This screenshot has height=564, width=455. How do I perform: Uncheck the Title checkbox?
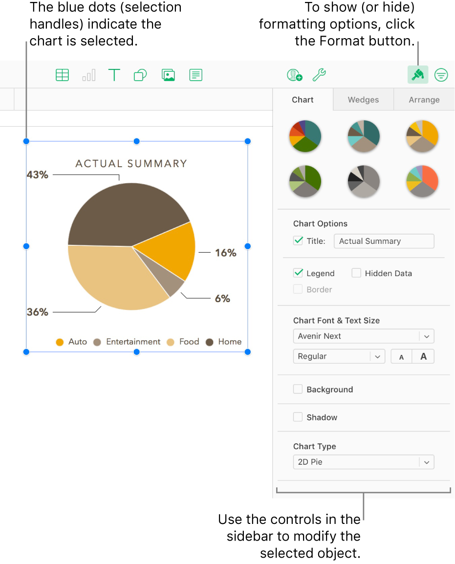(x=298, y=240)
